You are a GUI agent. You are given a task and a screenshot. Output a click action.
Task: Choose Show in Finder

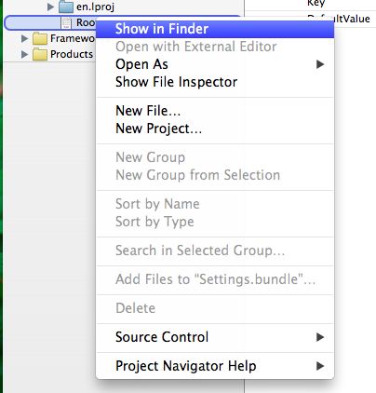coord(215,29)
